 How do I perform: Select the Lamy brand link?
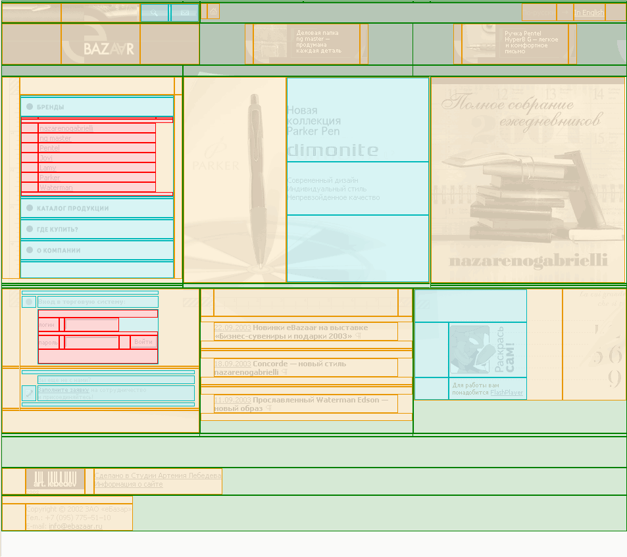(x=47, y=168)
